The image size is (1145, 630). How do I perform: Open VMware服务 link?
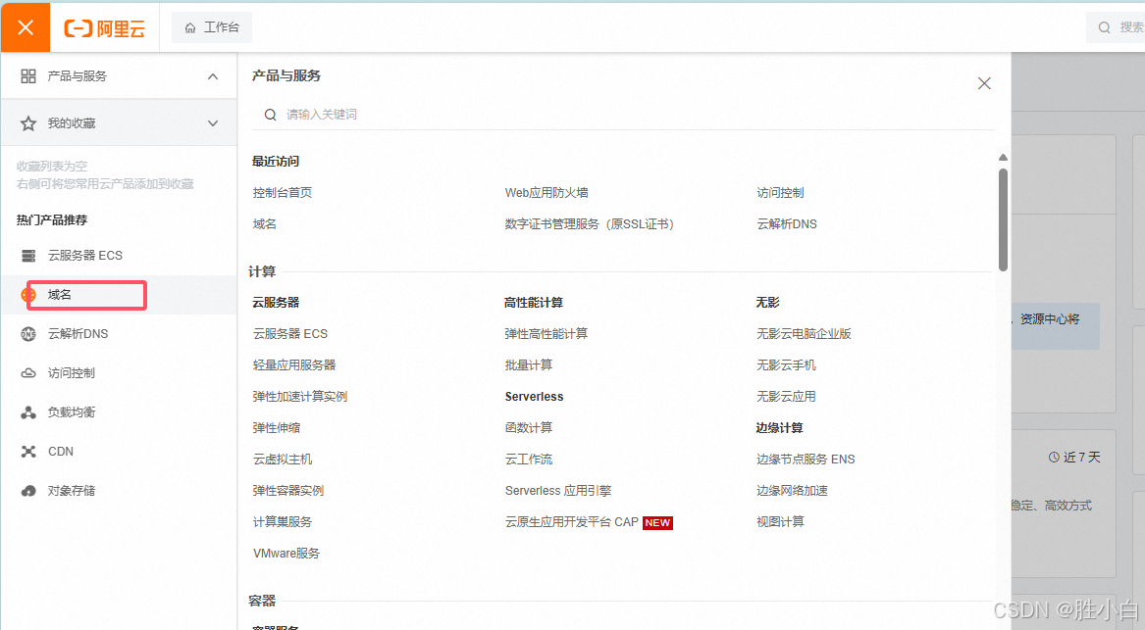286,554
